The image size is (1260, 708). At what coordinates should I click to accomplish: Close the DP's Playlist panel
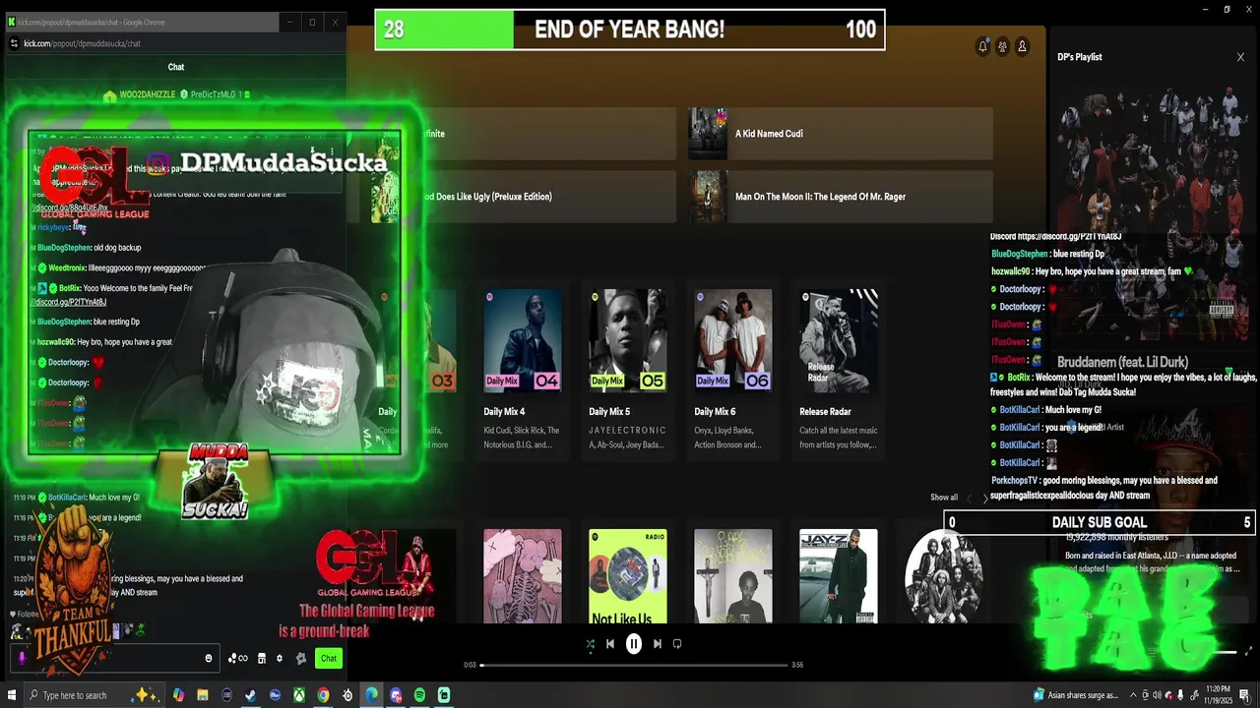pyautogui.click(x=1240, y=57)
